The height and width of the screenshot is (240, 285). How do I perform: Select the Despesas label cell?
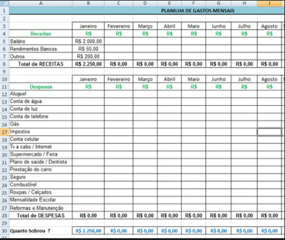41,87
